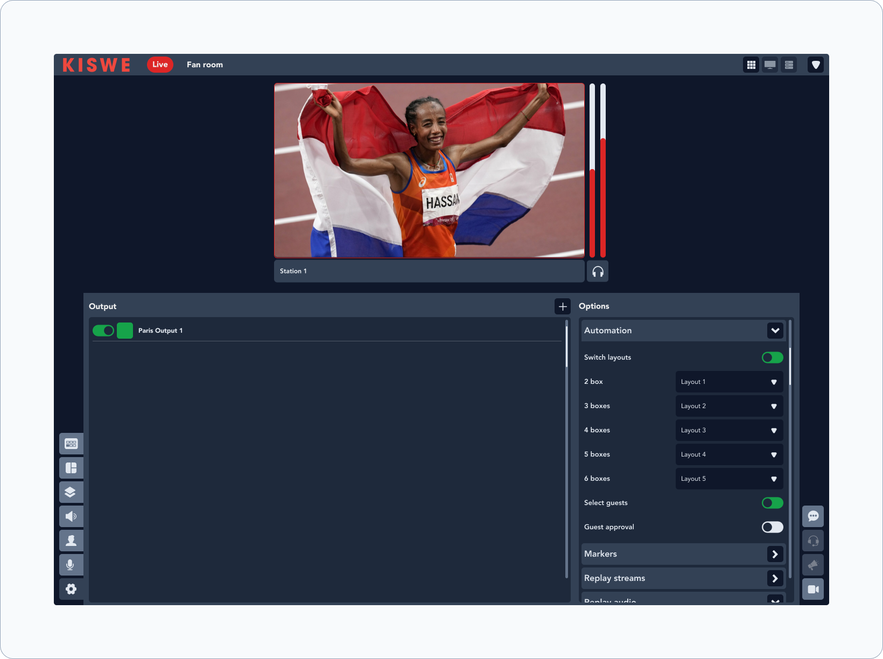The height and width of the screenshot is (659, 883).
Task: Click the green Paris Output 1 color swatch
Action: tap(125, 331)
